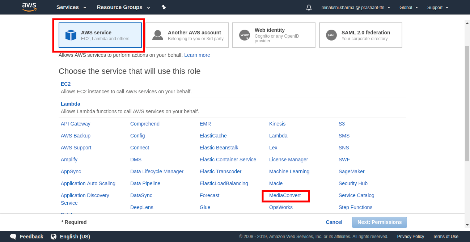Click the Web identity www icon

point(245,35)
